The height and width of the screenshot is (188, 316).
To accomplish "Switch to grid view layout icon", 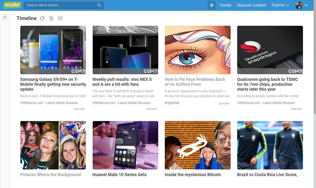I will [x=60, y=18].
